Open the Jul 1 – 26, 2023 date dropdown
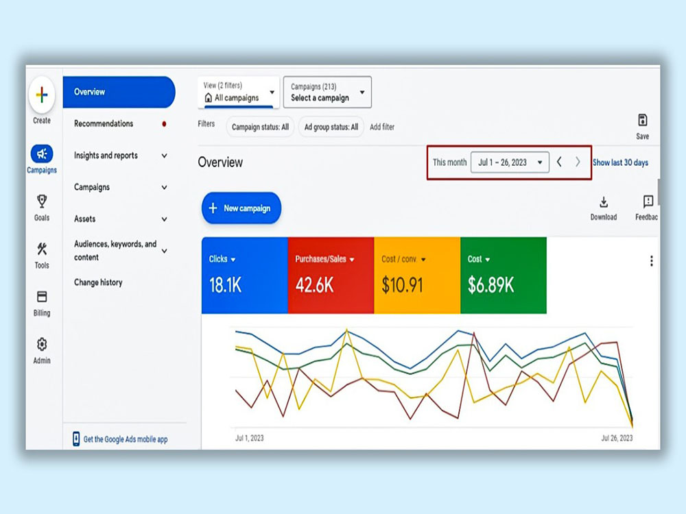The image size is (686, 514). [510, 162]
